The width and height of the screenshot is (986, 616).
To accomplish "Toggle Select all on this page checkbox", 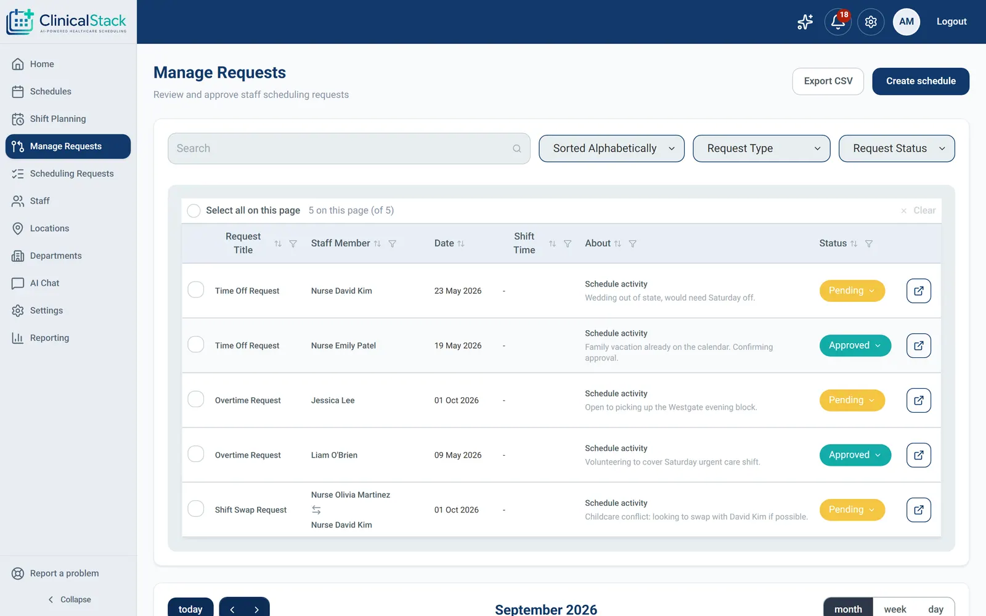I will coord(194,211).
